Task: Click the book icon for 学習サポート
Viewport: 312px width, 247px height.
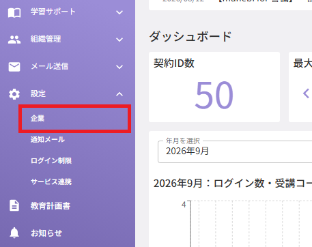Action: coord(14,12)
